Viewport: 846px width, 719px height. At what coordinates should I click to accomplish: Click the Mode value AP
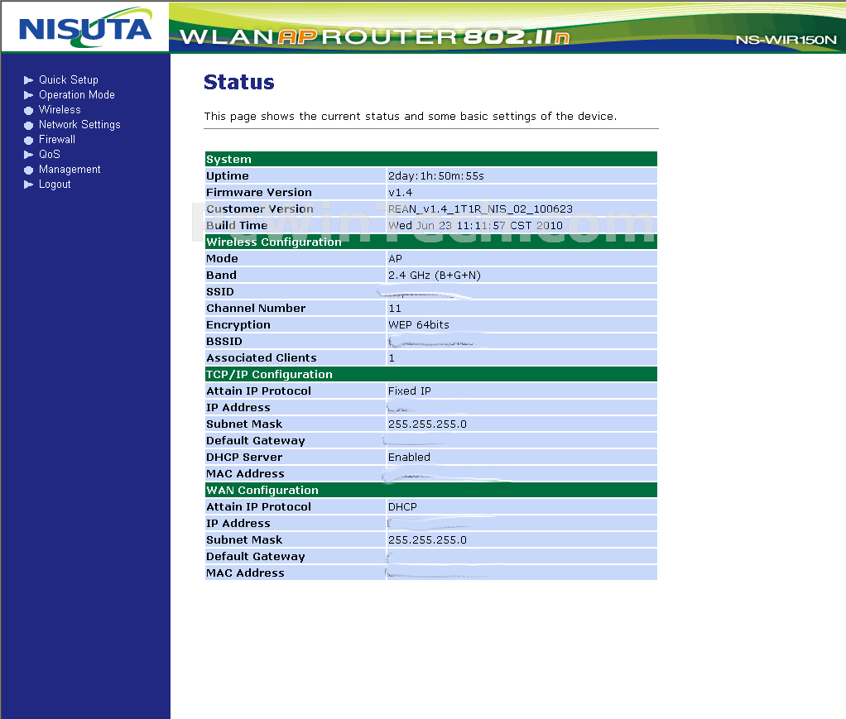395,259
